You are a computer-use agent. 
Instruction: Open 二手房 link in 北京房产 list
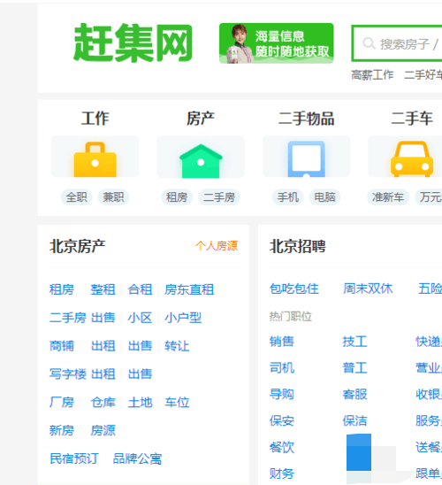click(68, 318)
